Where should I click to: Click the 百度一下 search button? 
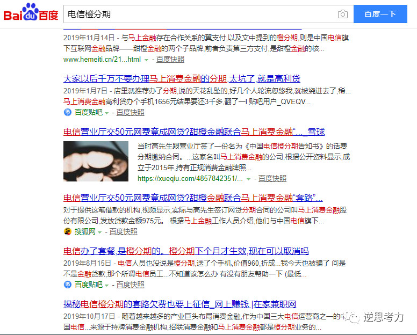380,14
